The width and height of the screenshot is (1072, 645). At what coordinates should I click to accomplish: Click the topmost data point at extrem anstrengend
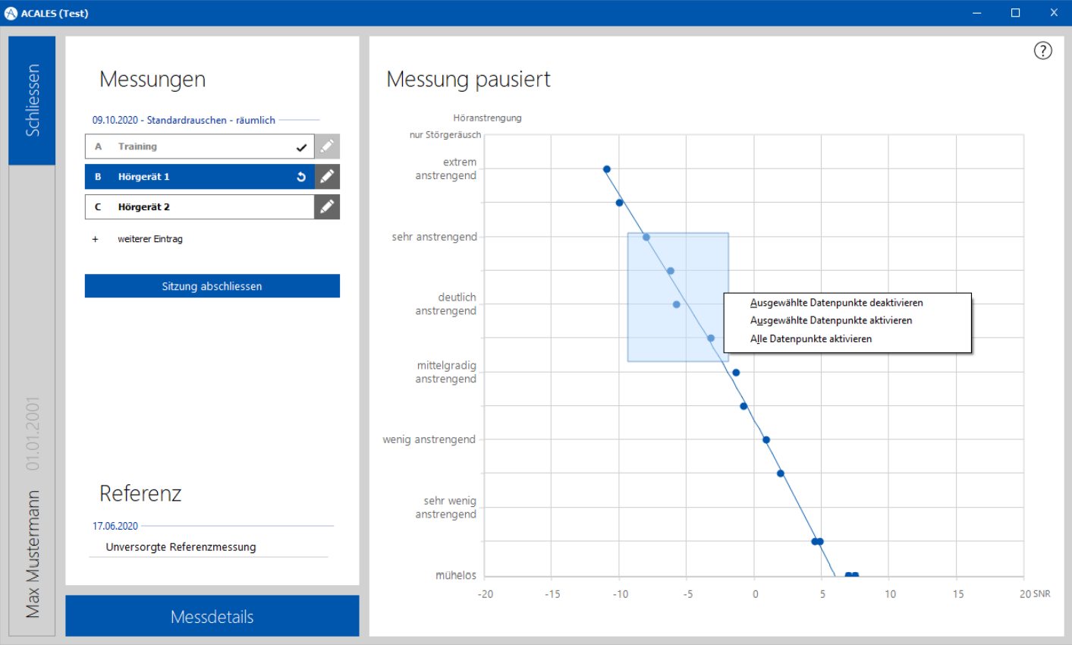point(607,169)
